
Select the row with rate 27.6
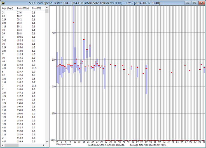(x=23, y=12)
